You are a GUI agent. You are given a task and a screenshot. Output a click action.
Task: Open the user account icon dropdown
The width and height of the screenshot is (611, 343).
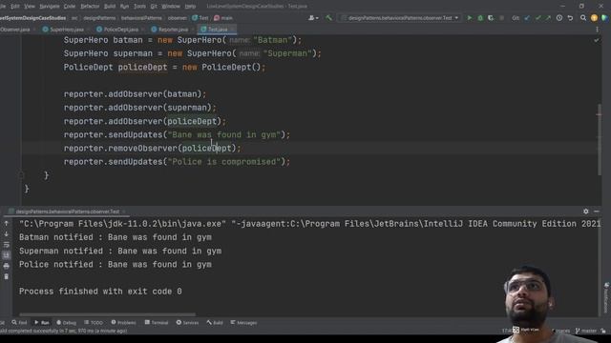313,18
